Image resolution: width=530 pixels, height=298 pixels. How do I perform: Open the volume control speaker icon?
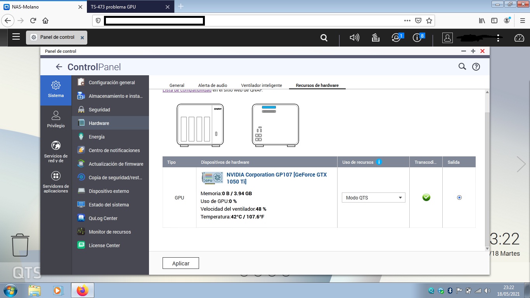tap(354, 38)
